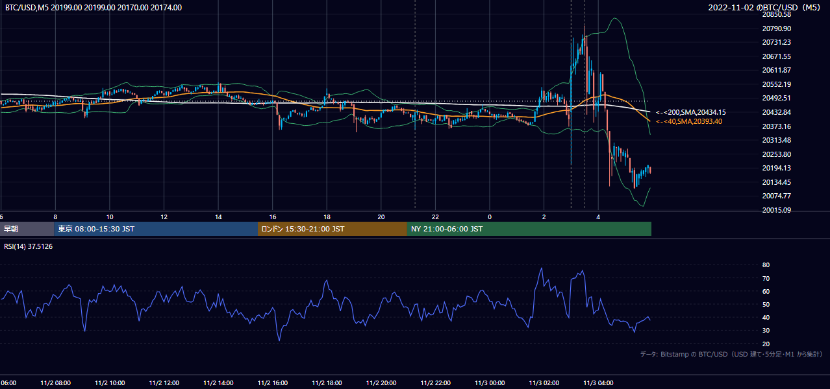This screenshot has width=830, height=389.
Task: Click the BTC/USD,M5 OHLC header text
Action: click(94, 8)
